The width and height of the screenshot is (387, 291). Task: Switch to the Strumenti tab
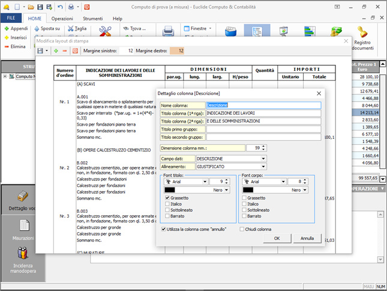tap(92, 19)
